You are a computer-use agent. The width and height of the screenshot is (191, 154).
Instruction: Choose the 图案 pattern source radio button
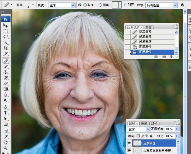pos(100,5)
